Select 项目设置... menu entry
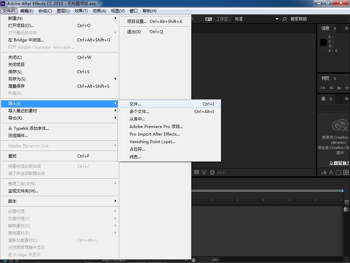Screen dimensions: 350x263 coord(155,22)
